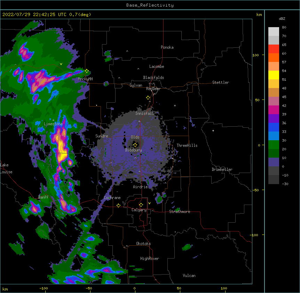Viewport: 300px width, 293px height.
Task: Click the HighRiver town label
Action: (x=150, y=259)
